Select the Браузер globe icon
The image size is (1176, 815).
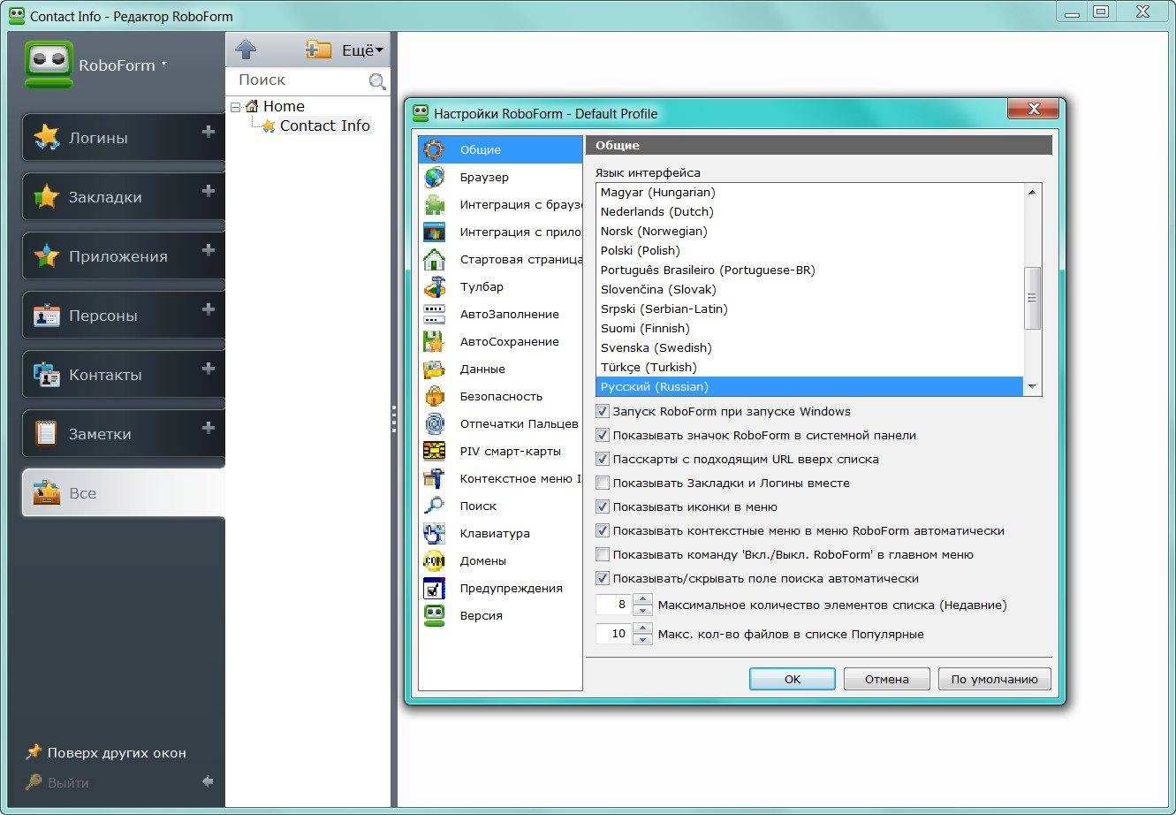[434, 177]
